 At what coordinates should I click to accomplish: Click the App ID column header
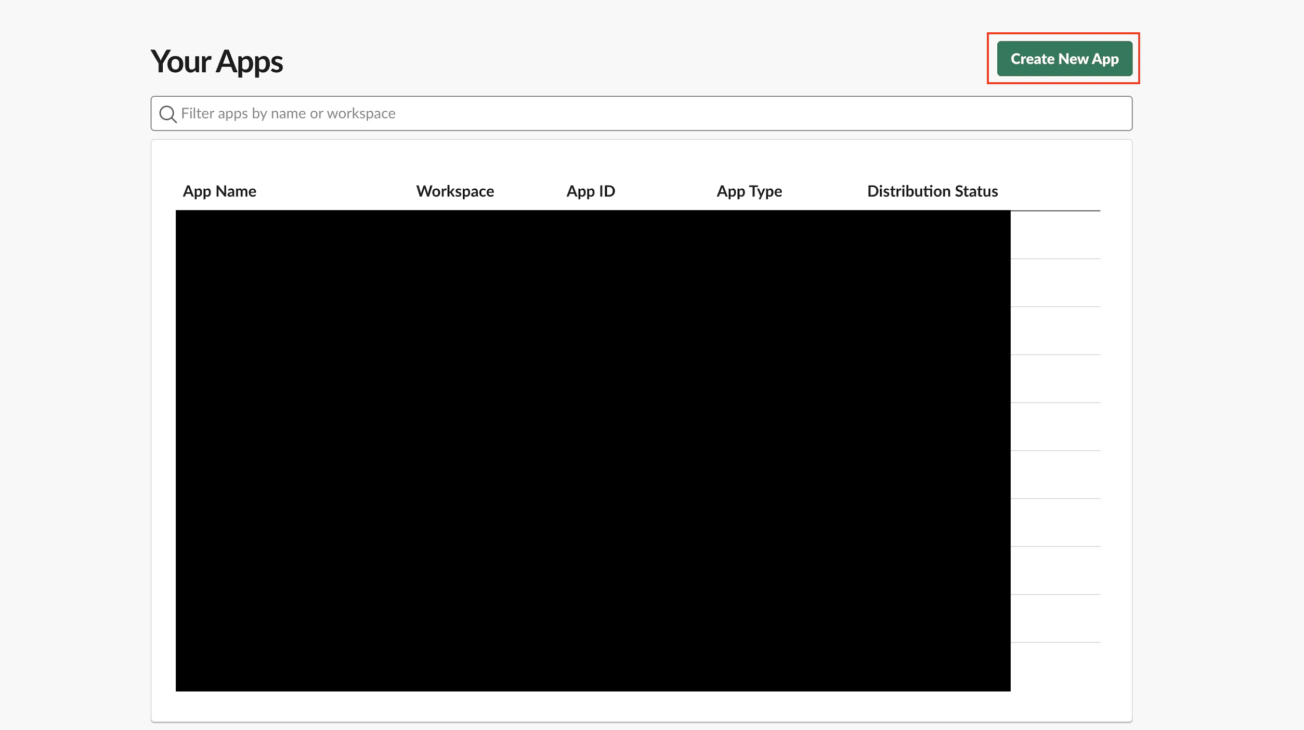(x=591, y=191)
